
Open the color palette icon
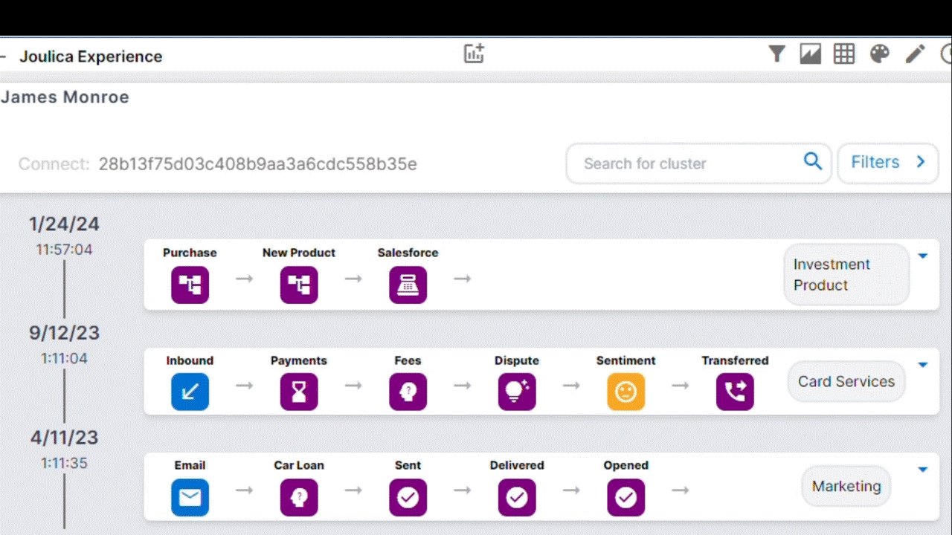click(880, 53)
